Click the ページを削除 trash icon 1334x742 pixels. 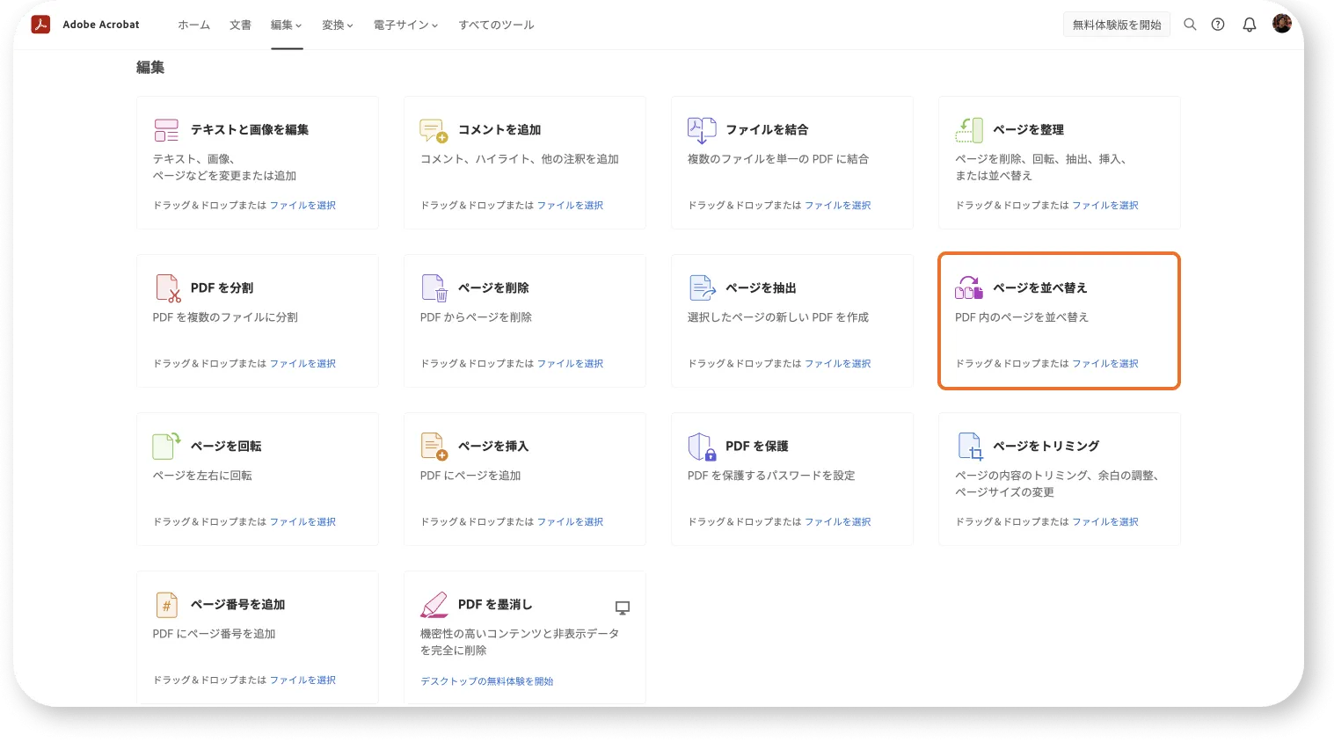[435, 288]
